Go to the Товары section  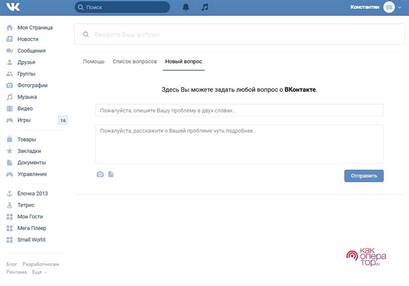pyautogui.click(x=27, y=139)
